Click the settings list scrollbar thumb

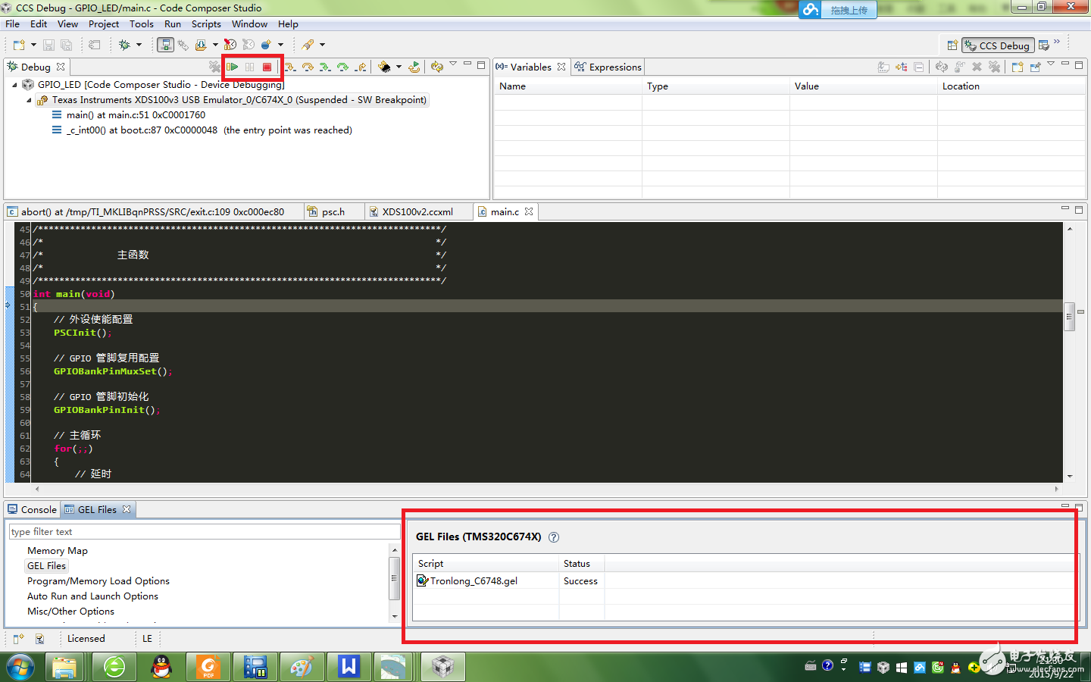[x=394, y=578]
